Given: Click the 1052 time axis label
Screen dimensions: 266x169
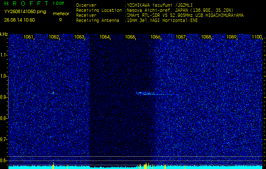Looking at the screenshot, I should point(54,37).
